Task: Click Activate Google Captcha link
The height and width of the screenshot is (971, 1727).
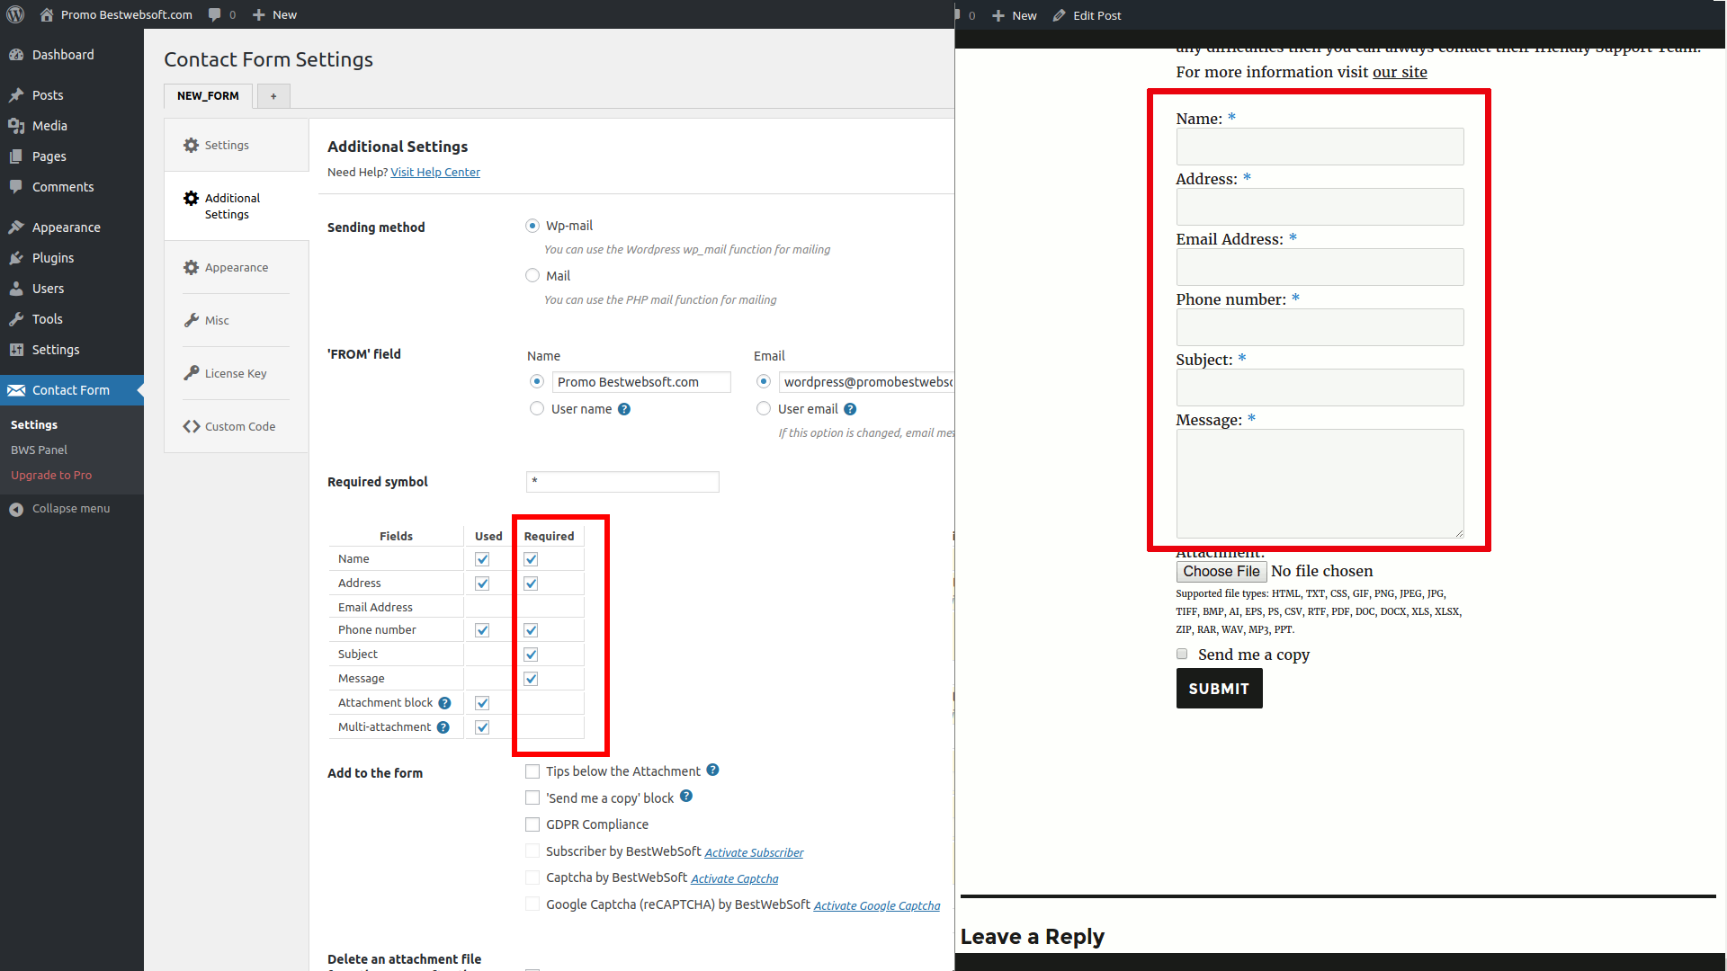Action: (877, 905)
